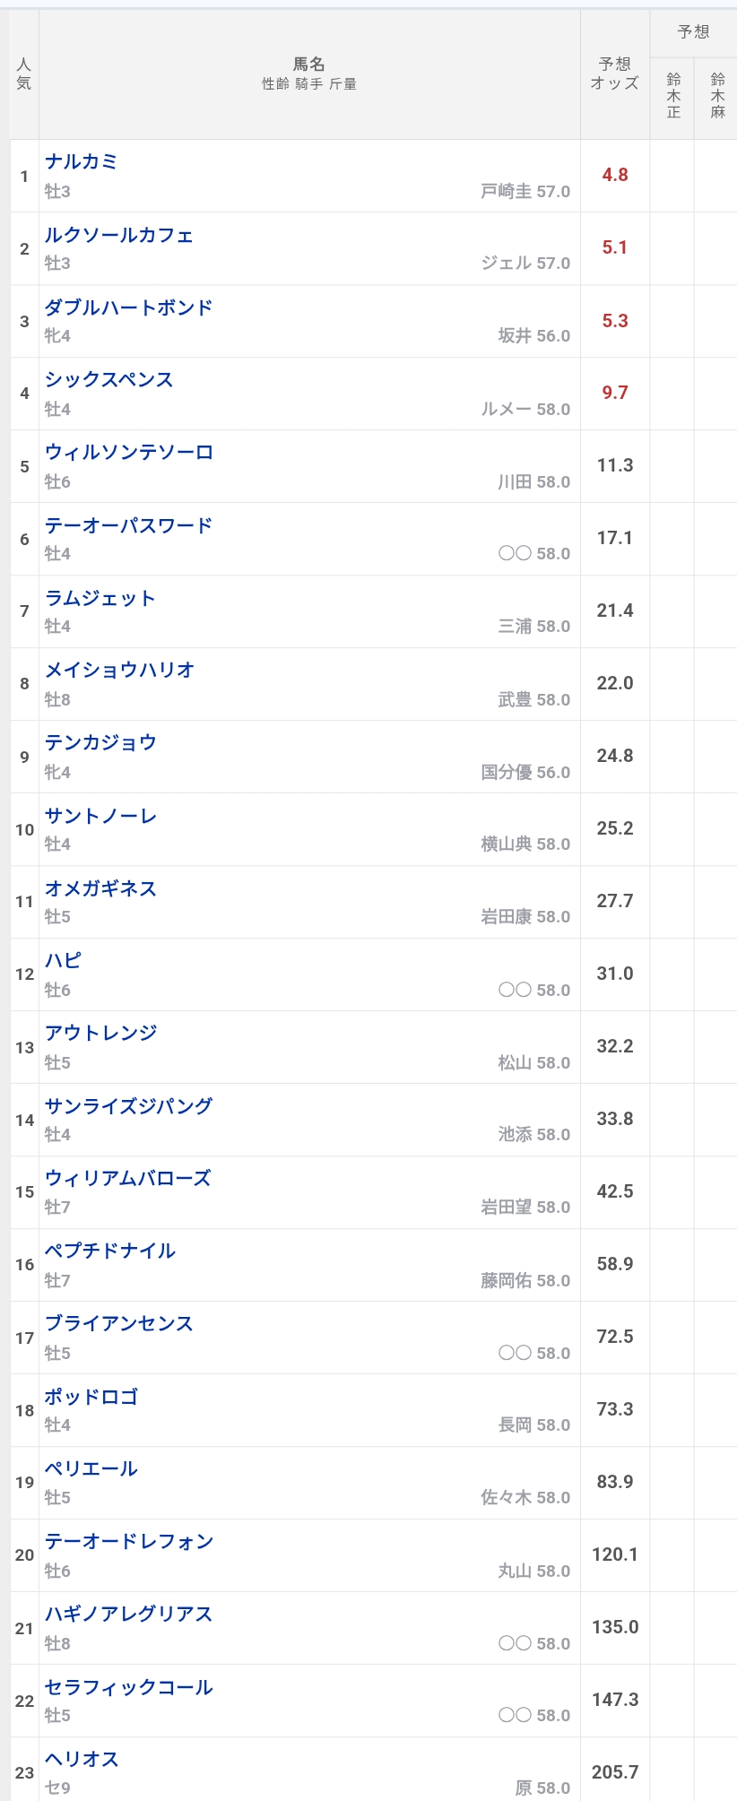Click the 馬名 column header
The image size is (737, 1801).
pos(309,65)
